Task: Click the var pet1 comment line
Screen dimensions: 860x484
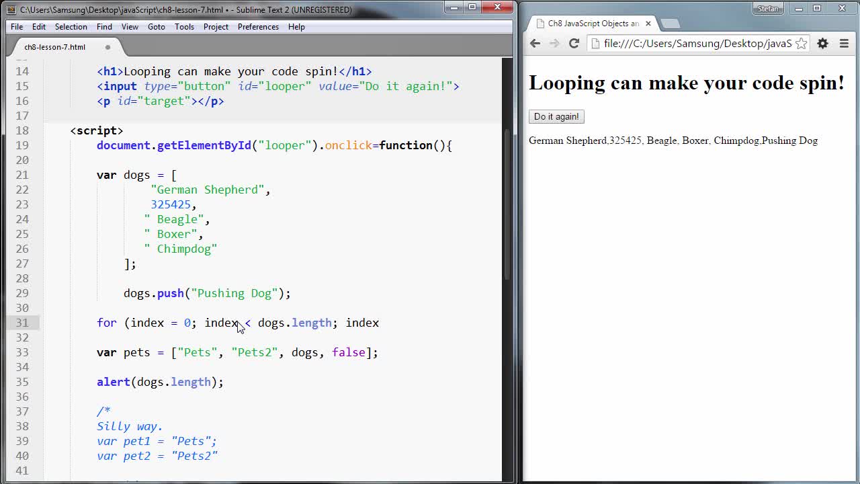Action: tap(157, 441)
